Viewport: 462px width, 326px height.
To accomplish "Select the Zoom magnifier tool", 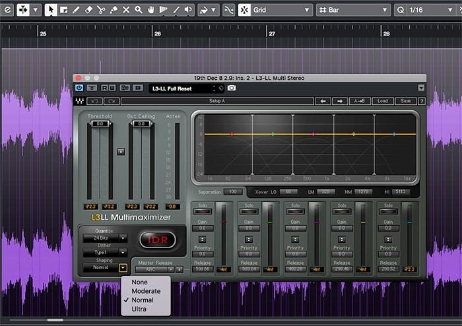I will tap(139, 10).
